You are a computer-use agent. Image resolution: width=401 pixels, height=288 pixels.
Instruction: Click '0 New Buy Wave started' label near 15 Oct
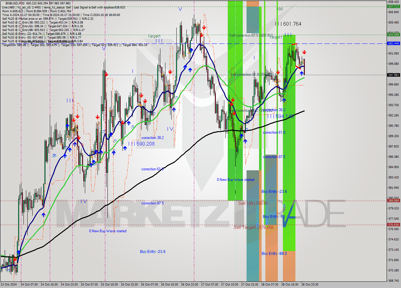tap(108, 231)
